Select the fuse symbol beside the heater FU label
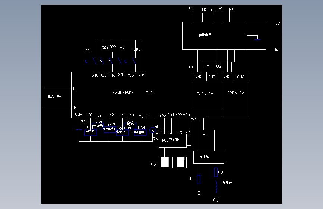This screenshot has width=323, height=209. pyautogui.click(x=216, y=173)
